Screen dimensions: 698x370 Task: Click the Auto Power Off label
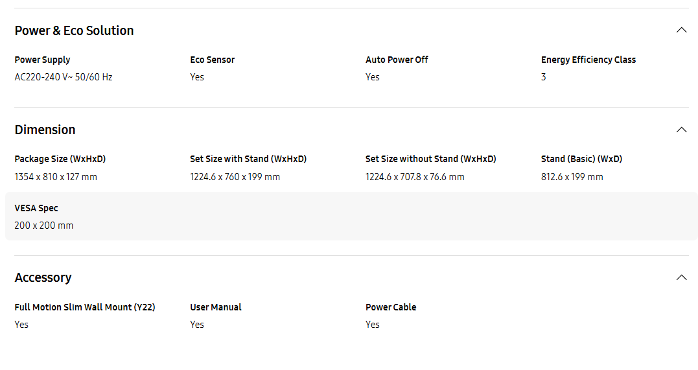click(397, 60)
